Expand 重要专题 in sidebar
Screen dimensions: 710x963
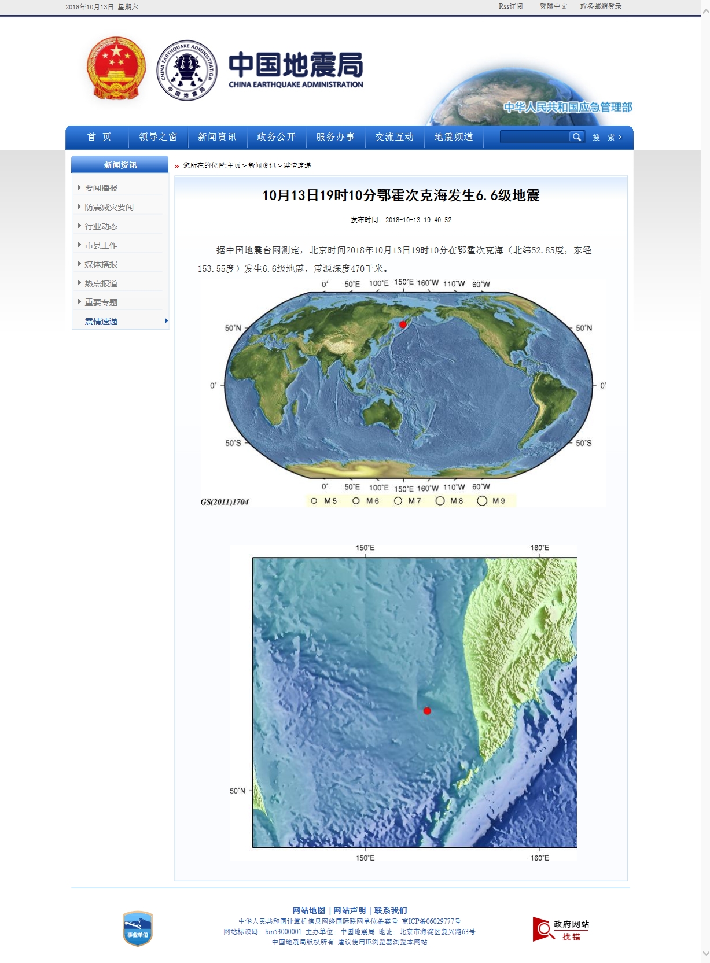coord(101,302)
